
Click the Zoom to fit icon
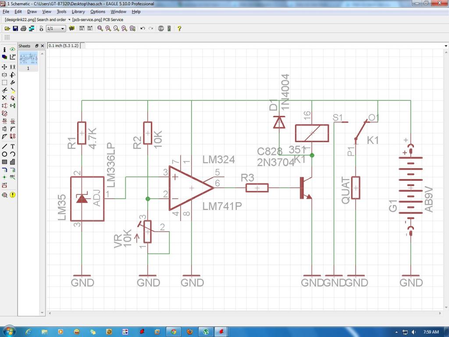[x=100, y=29]
